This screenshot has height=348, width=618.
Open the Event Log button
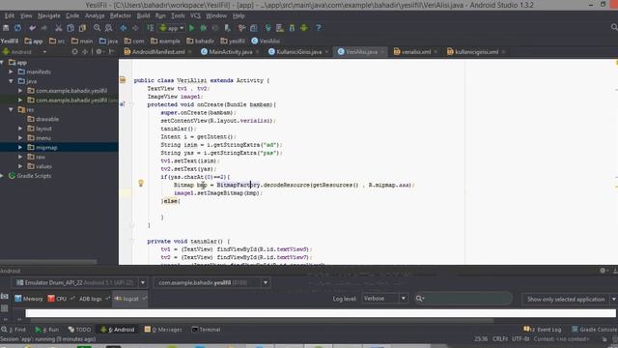pos(543,330)
